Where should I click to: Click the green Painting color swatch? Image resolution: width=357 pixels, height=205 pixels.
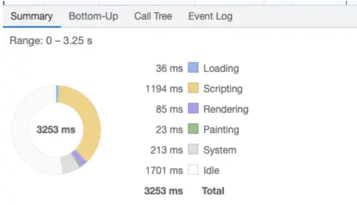pyautogui.click(x=193, y=129)
